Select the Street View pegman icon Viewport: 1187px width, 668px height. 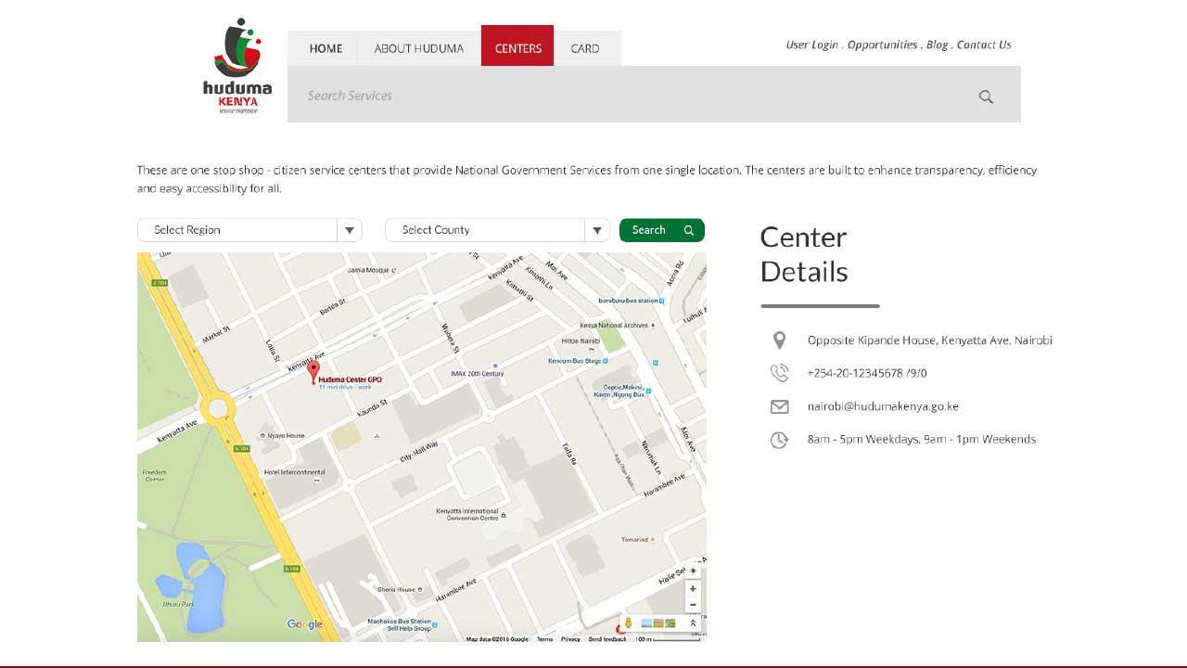coord(628,623)
